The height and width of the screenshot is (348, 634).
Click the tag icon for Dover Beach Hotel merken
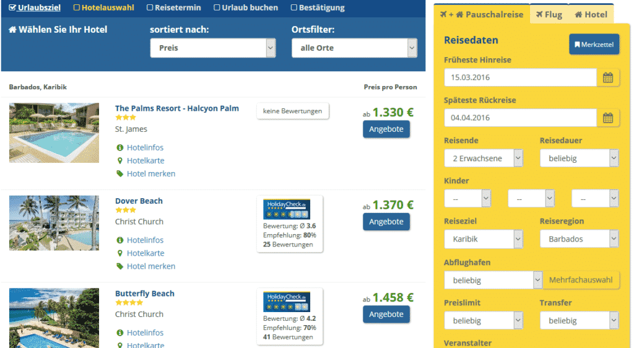tap(119, 266)
